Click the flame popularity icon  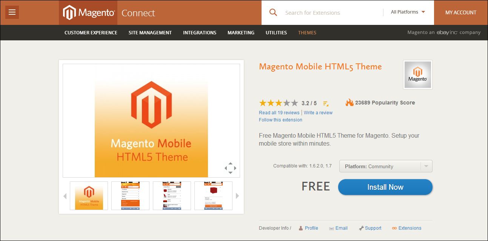coord(349,103)
